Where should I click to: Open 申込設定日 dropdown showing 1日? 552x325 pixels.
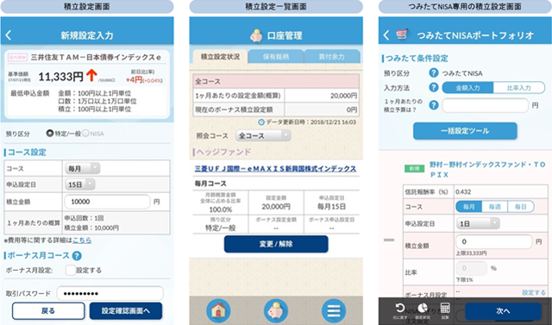click(478, 223)
